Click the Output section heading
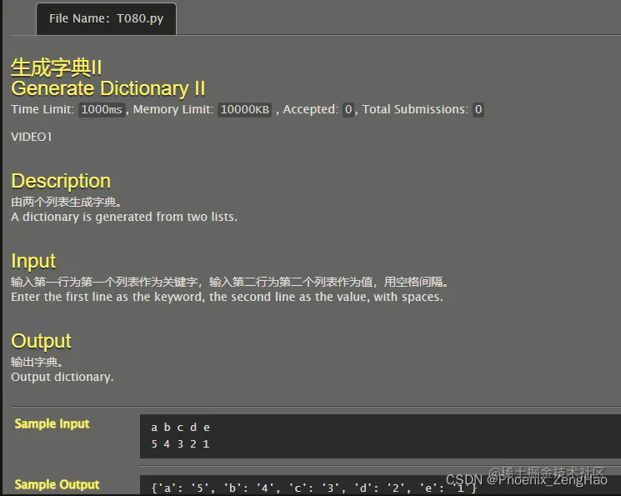Viewport: 621px width, 496px height. tap(41, 341)
